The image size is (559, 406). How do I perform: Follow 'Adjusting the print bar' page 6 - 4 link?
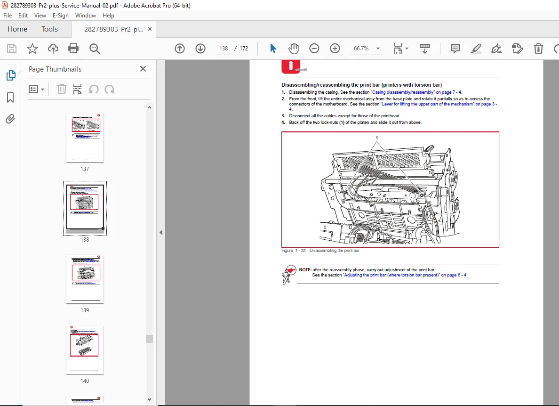tap(405, 275)
